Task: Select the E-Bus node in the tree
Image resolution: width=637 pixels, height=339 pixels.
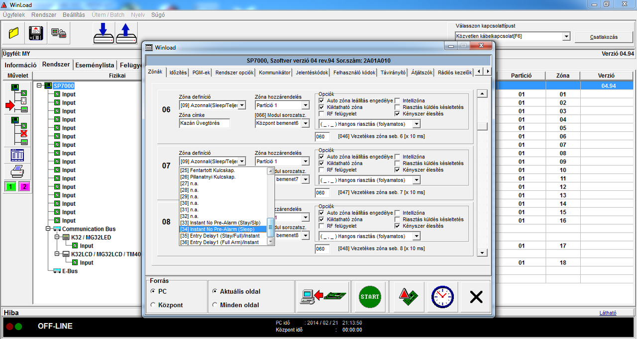Action: coord(70,271)
